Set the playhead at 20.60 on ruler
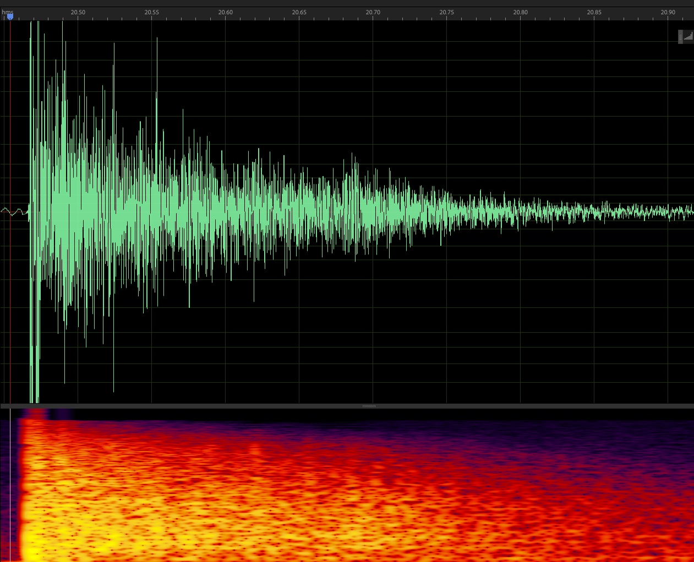Viewport: 694px width, 562px height. click(225, 13)
